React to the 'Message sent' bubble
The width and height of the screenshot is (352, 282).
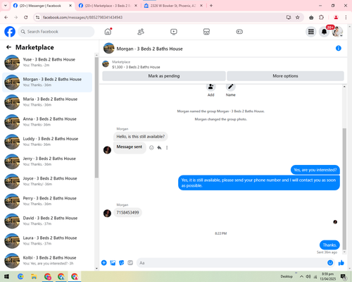point(151,147)
